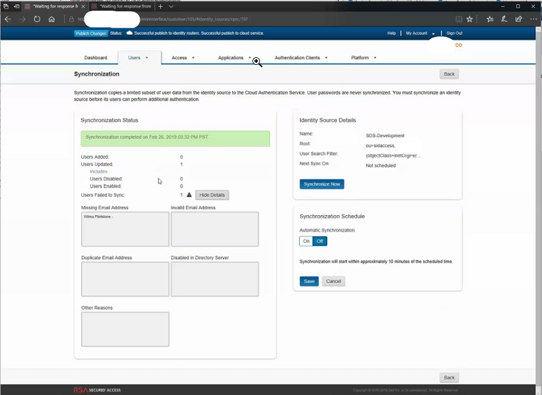Switch to the Dashboard tab
This screenshot has width=542, height=395.
[96, 58]
